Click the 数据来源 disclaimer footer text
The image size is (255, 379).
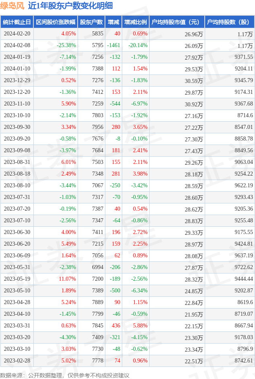[x=65, y=375]
